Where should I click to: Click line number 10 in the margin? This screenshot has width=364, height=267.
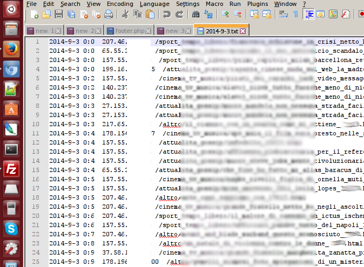pos(36,124)
